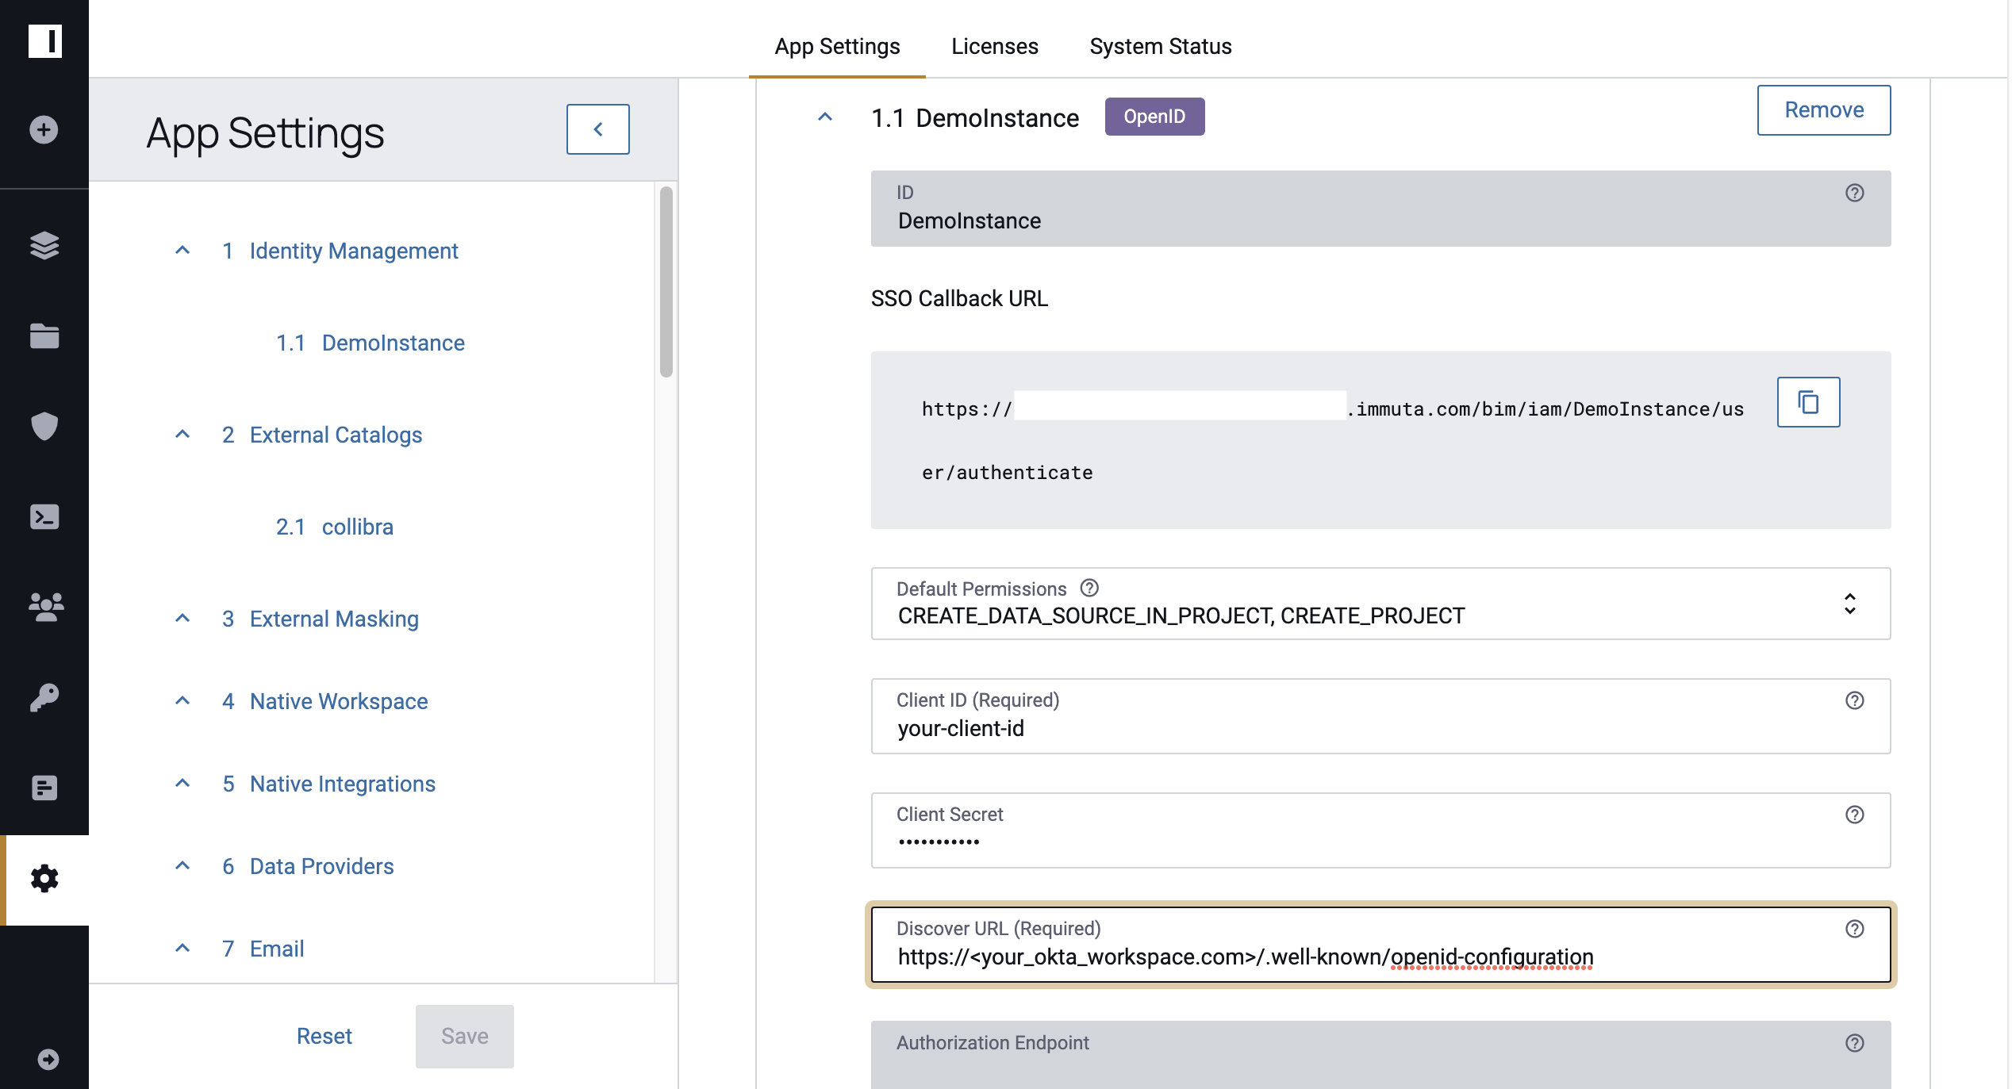Screen dimensions: 2012x1089
Task: Click the OpenID badge
Action: click(x=1154, y=117)
